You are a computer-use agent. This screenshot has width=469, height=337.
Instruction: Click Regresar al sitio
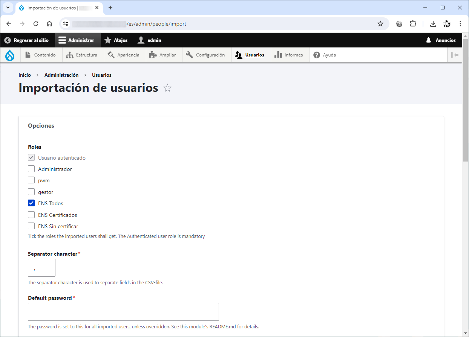26,40
